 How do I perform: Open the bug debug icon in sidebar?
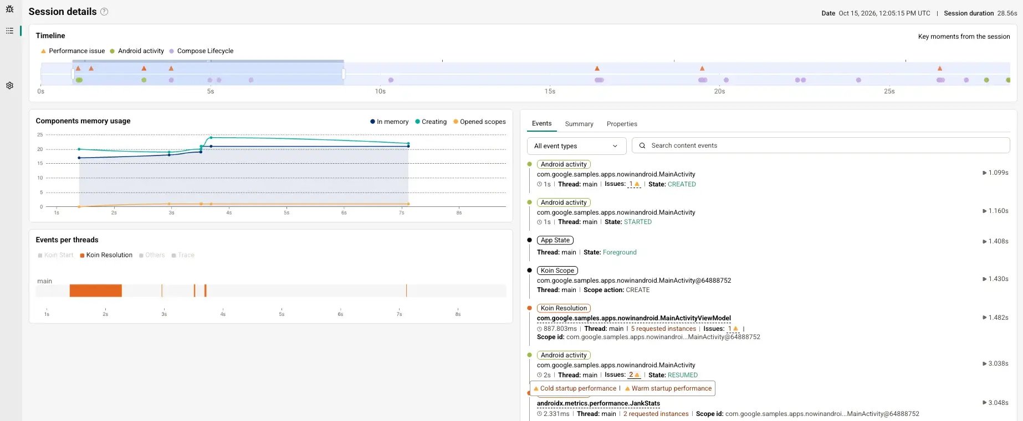(x=9, y=9)
